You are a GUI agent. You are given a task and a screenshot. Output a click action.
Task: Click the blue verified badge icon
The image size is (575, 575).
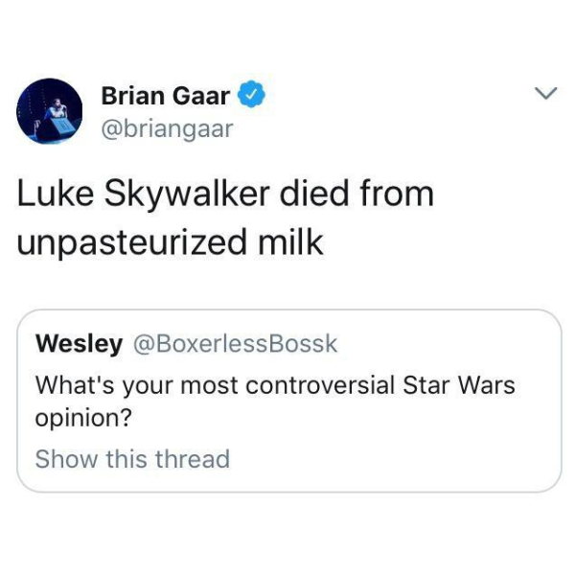(x=251, y=94)
